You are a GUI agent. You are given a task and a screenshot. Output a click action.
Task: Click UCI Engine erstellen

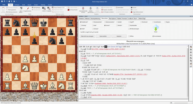[x=107, y=12]
